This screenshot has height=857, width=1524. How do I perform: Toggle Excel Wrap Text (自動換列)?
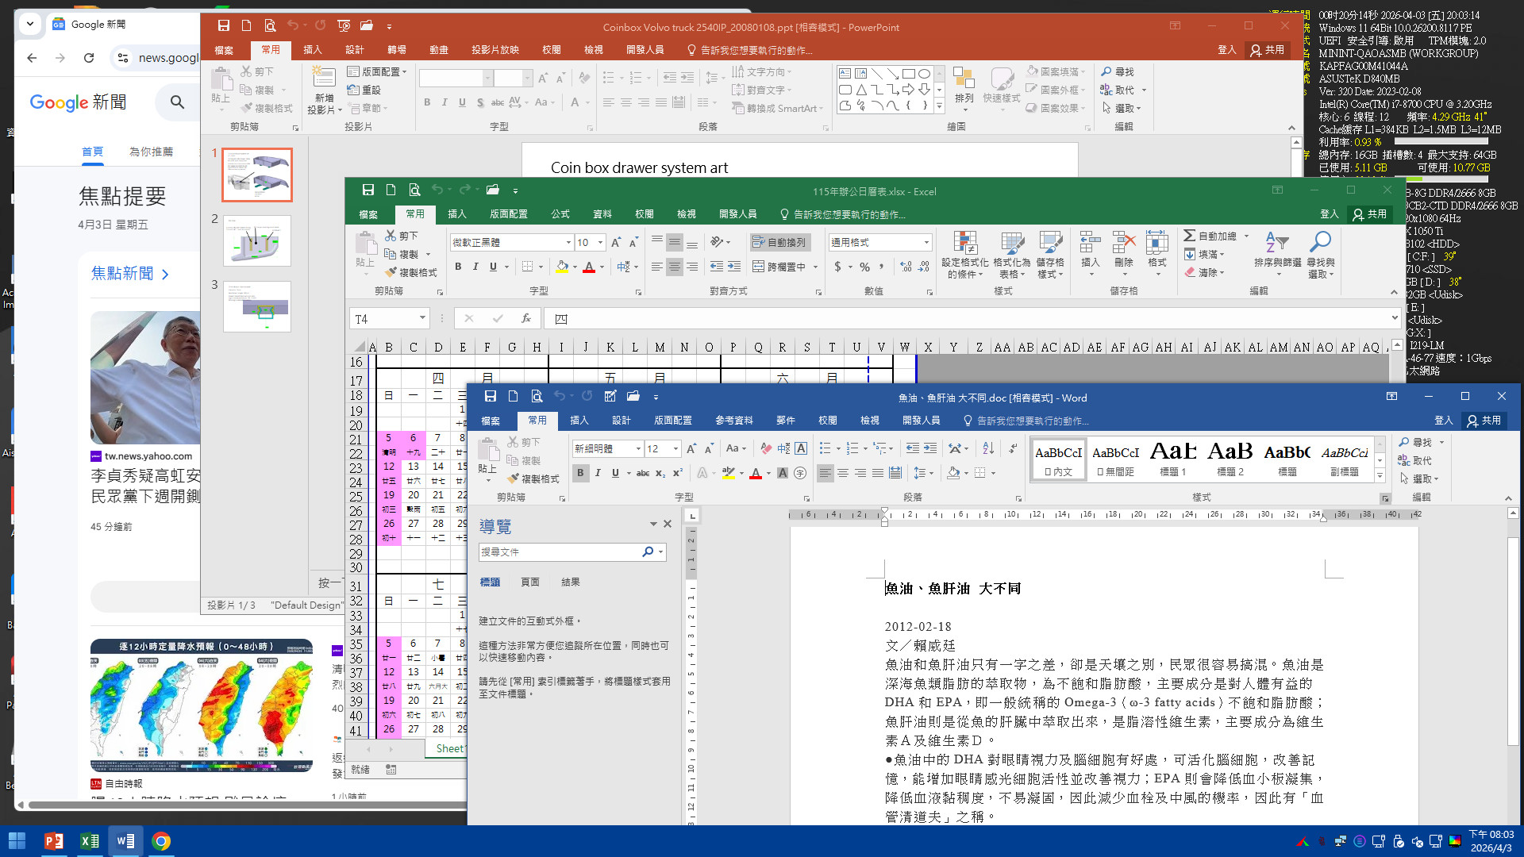tap(779, 243)
